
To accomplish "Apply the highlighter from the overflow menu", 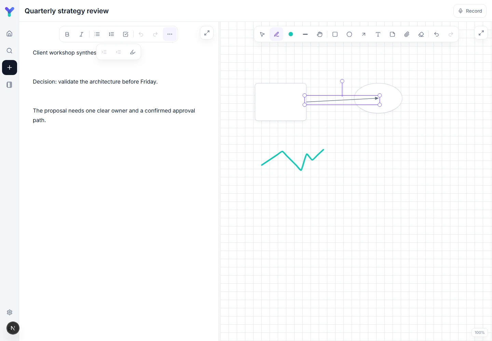I will [x=133, y=52].
